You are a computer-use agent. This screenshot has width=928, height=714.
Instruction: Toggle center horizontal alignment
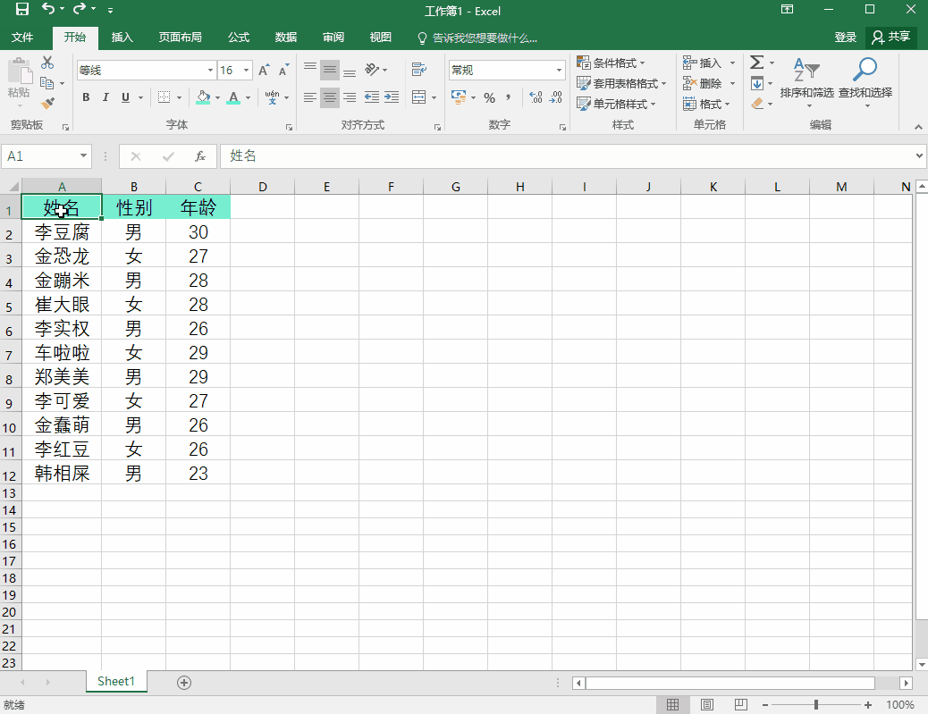(x=330, y=97)
